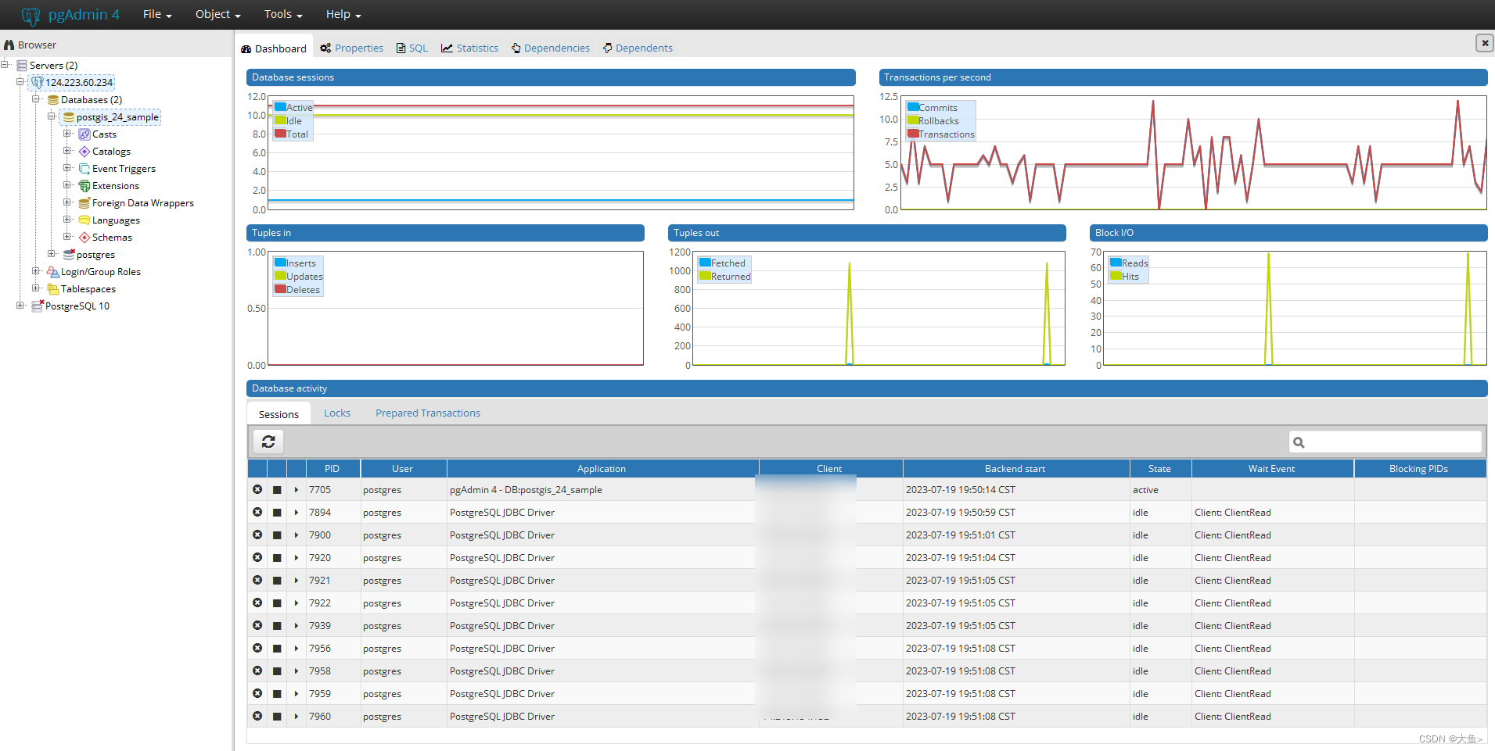
Task: Select the disconnected PostgreSQL 10 server icon
Action: tap(38, 306)
